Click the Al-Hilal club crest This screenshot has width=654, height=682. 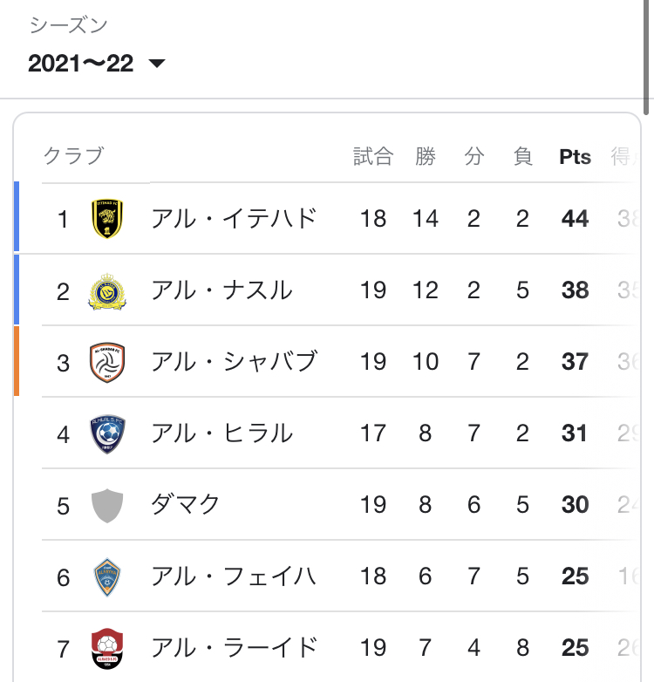[x=107, y=433]
